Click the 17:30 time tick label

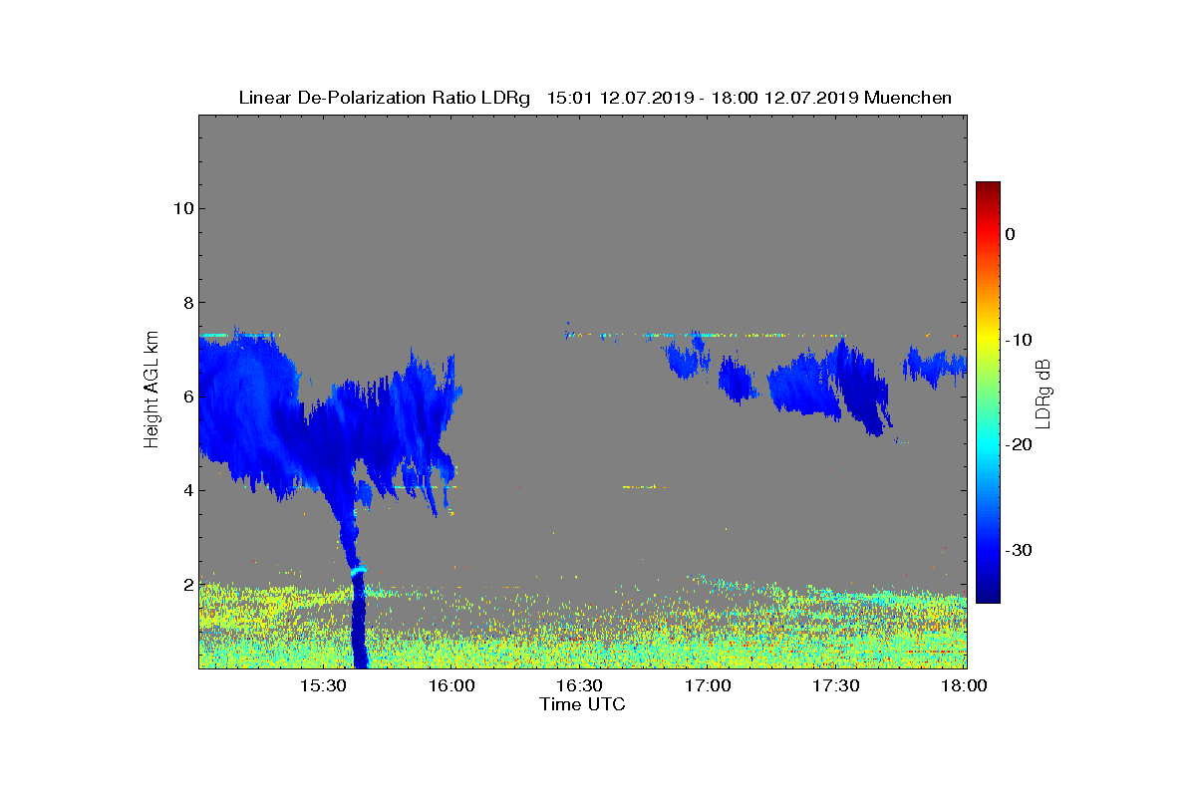coord(837,685)
